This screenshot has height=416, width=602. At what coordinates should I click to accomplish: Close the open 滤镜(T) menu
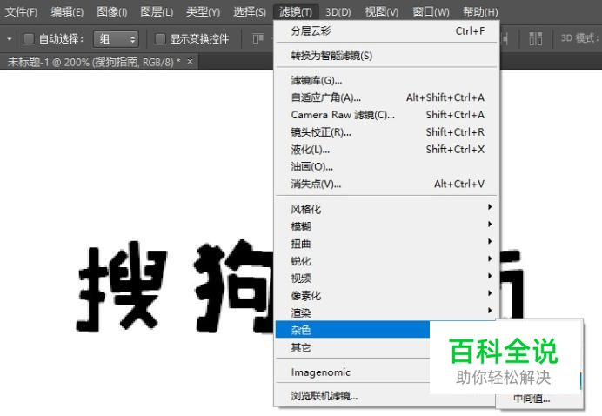click(x=296, y=12)
